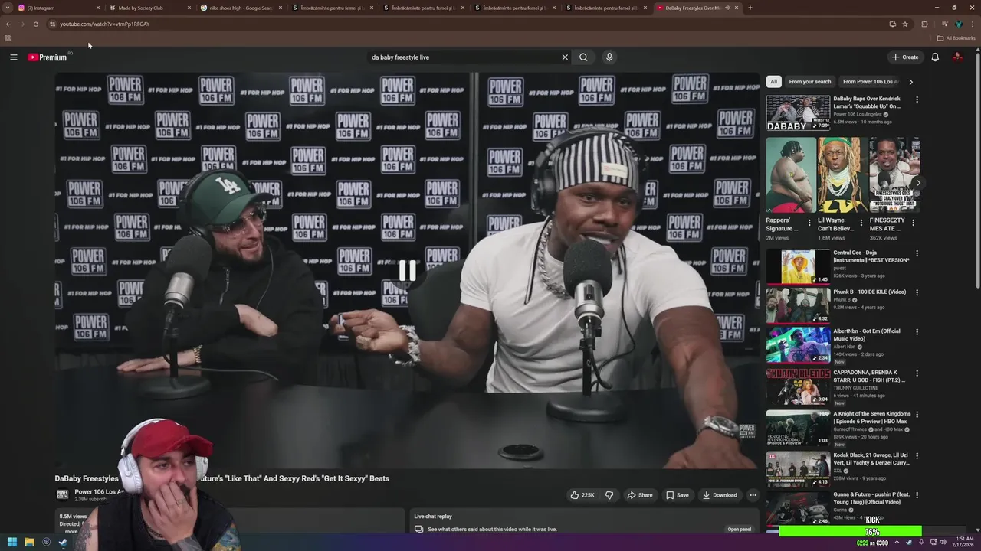The image size is (981, 551).
Task: Open options for Knight of Seven Kingdoms video
Action: (917, 415)
